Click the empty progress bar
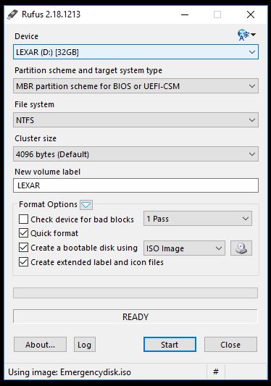The image size is (271, 386). 135,293
